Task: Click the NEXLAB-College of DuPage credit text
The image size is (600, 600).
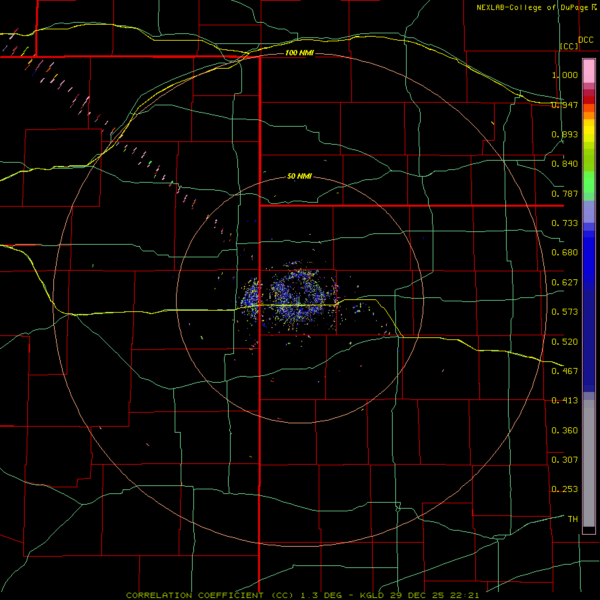Action: pyautogui.click(x=536, y=7)
